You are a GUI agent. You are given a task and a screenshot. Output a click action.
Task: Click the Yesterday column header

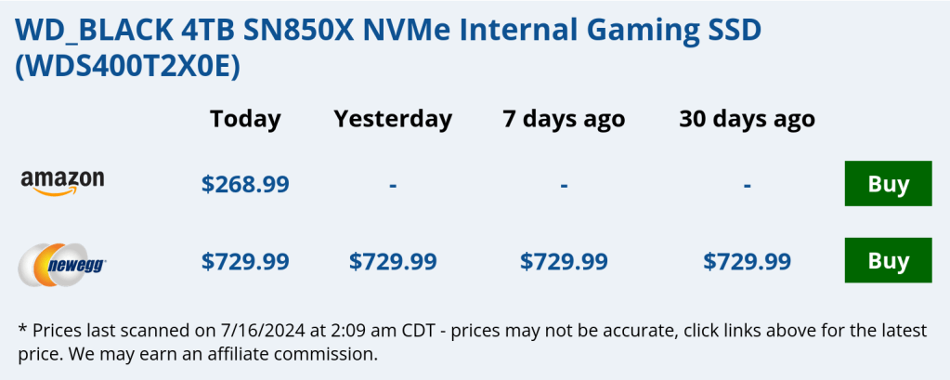tap(393, 119)
